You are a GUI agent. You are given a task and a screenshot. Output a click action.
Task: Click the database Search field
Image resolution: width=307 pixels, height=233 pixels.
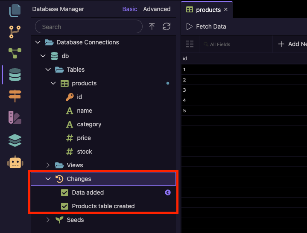click(92, 26)
